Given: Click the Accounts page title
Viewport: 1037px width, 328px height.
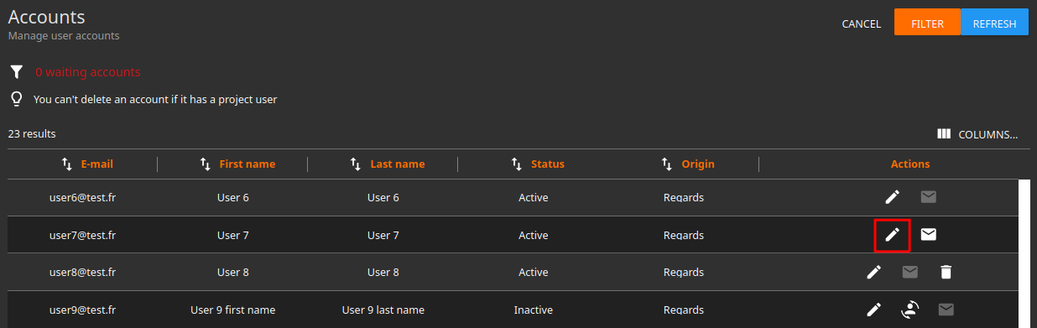Looking at the screenshot, I should (47, 17).
